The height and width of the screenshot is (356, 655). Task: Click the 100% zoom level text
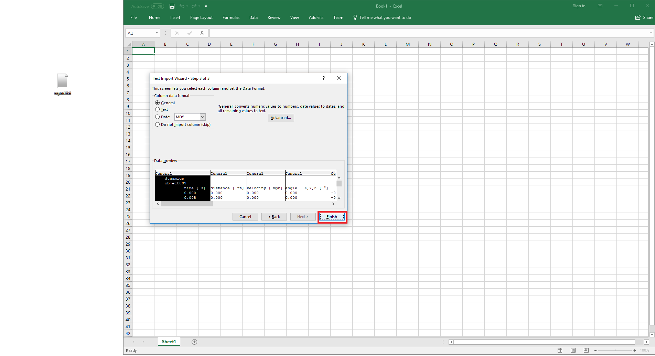644,350
